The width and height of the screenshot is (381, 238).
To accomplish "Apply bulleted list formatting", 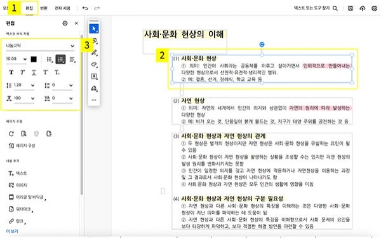I will 50,59.
